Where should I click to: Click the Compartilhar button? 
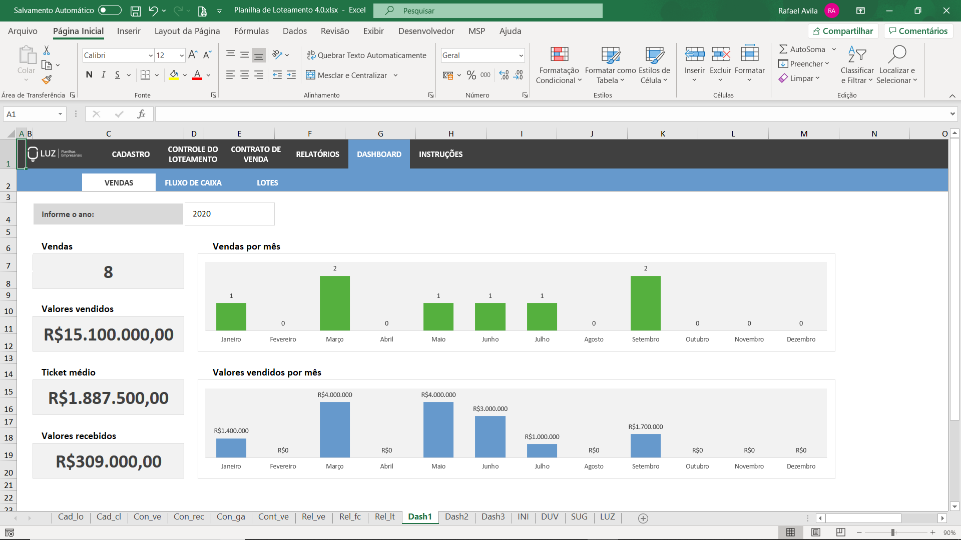[x=843, y=31]
